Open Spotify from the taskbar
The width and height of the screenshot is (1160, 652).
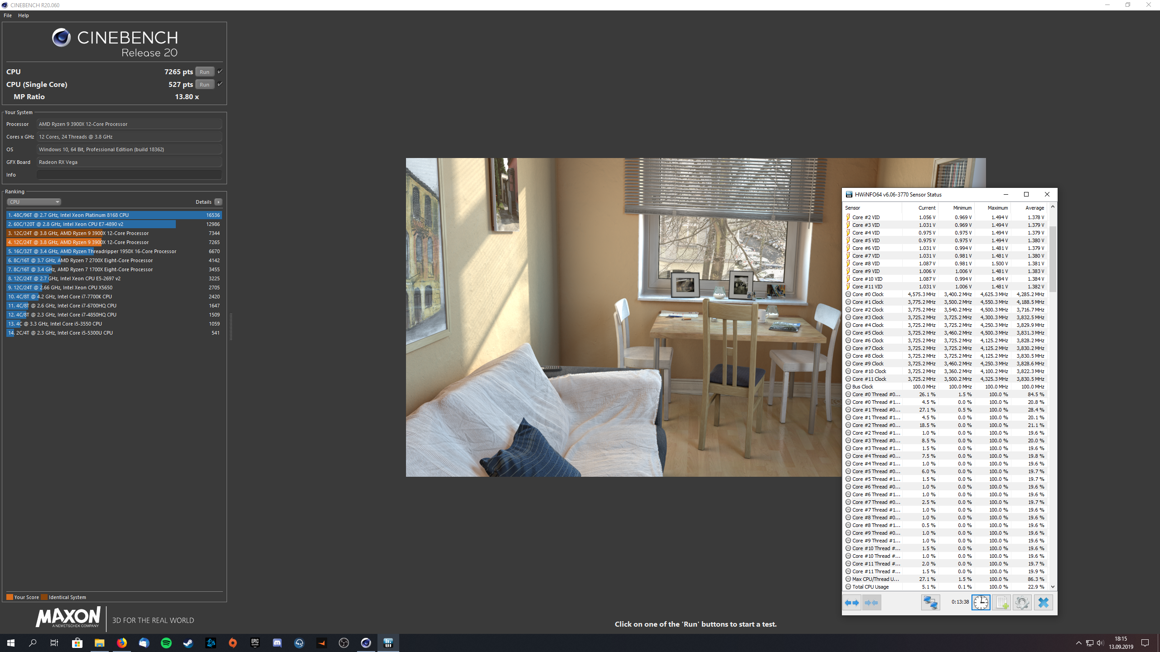point(166,643)
